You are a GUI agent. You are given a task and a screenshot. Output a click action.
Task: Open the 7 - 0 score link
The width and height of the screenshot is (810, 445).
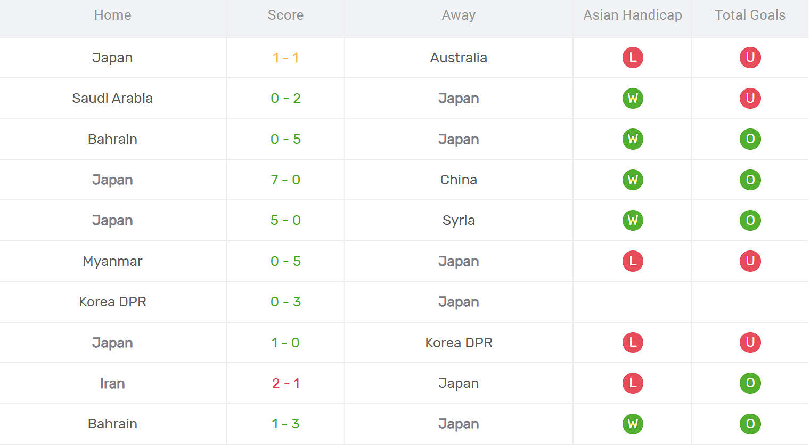[285, 180]
